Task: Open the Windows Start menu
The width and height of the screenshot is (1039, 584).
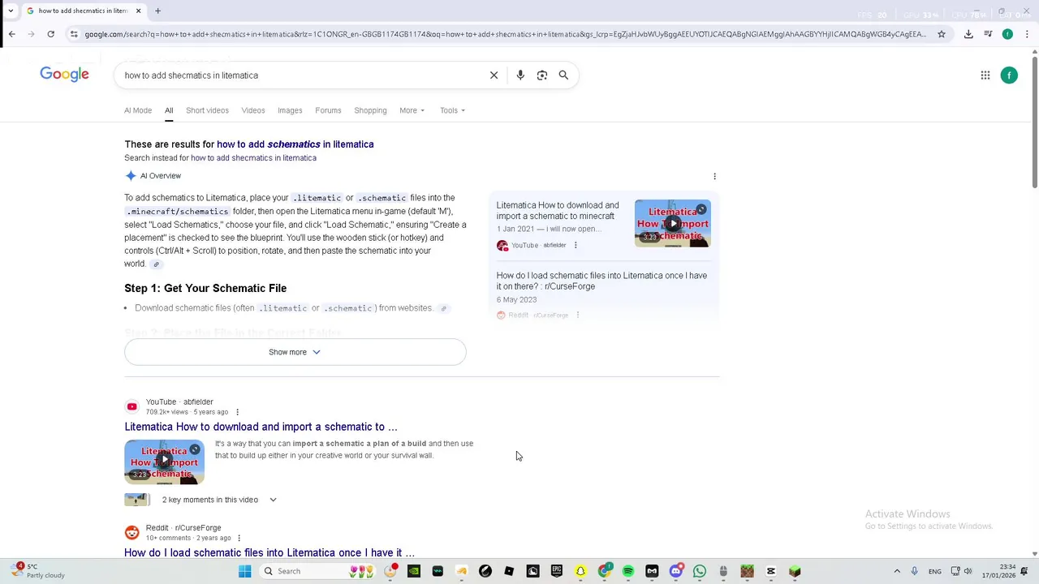Action: 244,571
